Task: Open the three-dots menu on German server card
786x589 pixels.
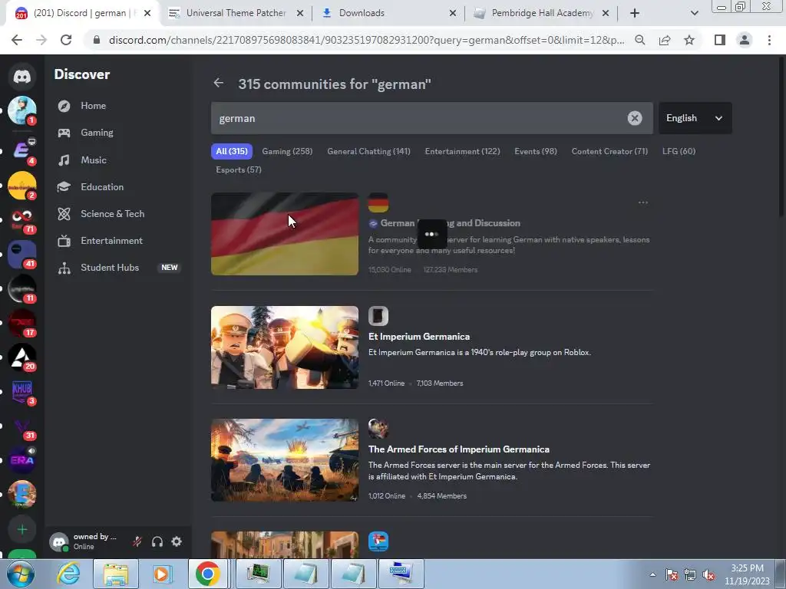Action: tap(643, 202)
